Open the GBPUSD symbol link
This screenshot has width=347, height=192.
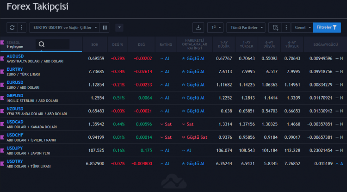(15, 96)
